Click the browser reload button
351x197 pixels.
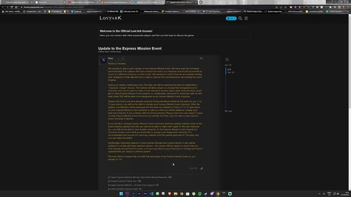click(x=12, y=7)
